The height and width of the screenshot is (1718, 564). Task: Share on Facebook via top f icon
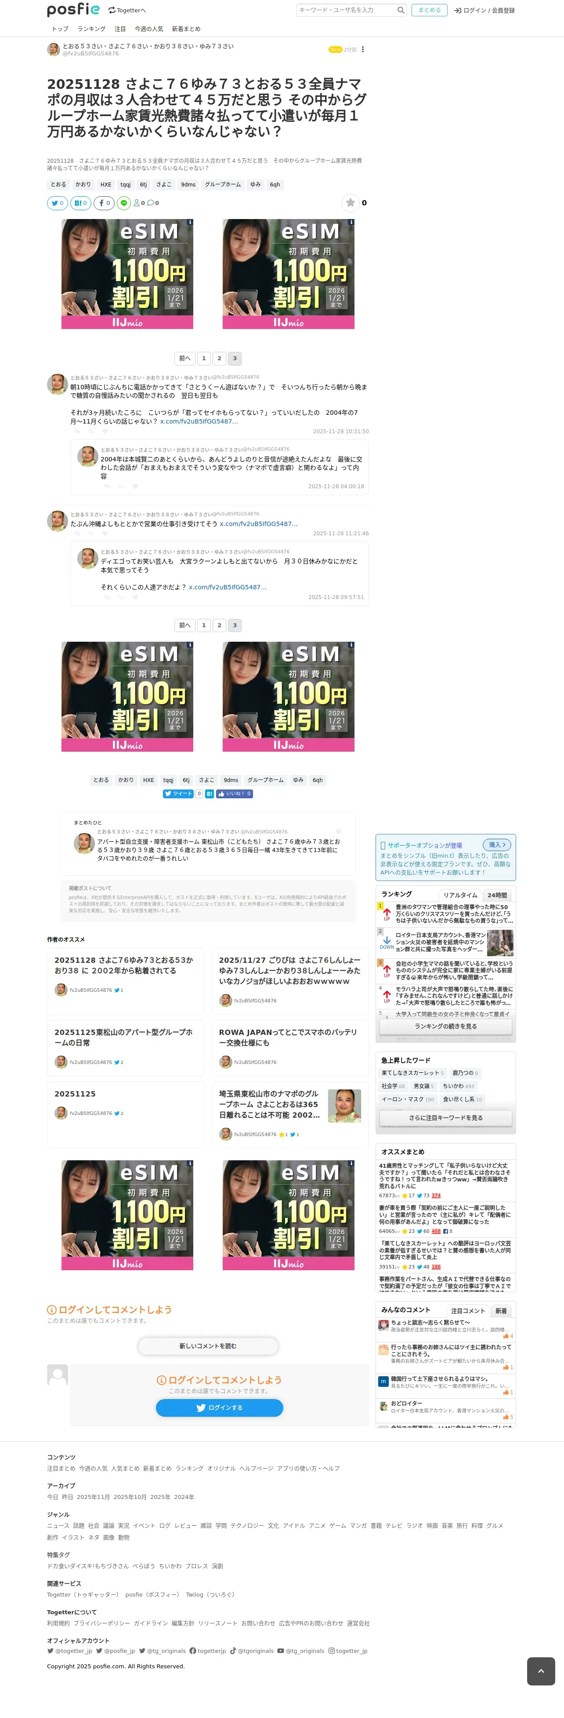[x=104, y=203]
